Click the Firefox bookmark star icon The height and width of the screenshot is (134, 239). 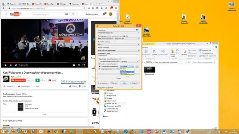pos(89,8)
